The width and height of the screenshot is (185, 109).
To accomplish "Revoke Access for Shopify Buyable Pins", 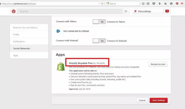I will [x=158, y=64].
